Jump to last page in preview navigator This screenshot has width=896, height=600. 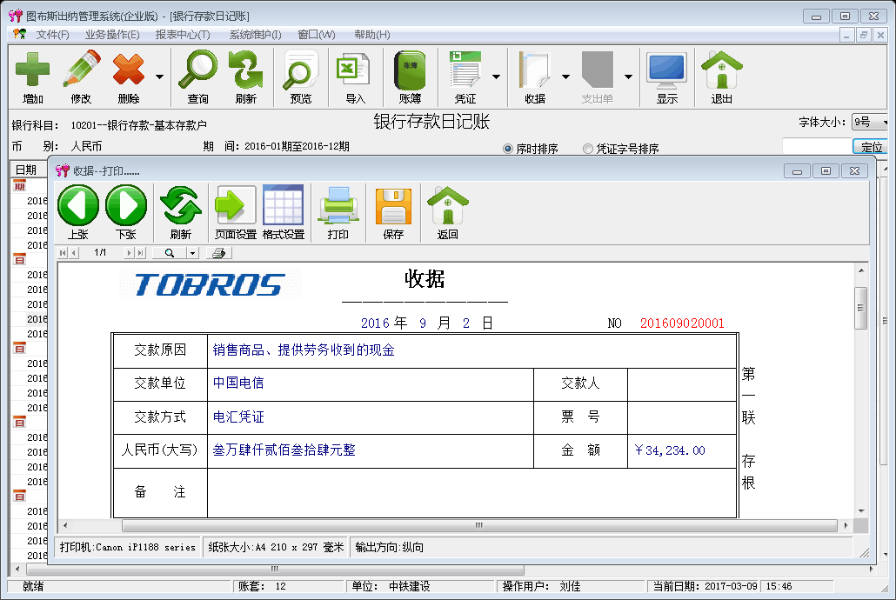click(x=140, y=252)
